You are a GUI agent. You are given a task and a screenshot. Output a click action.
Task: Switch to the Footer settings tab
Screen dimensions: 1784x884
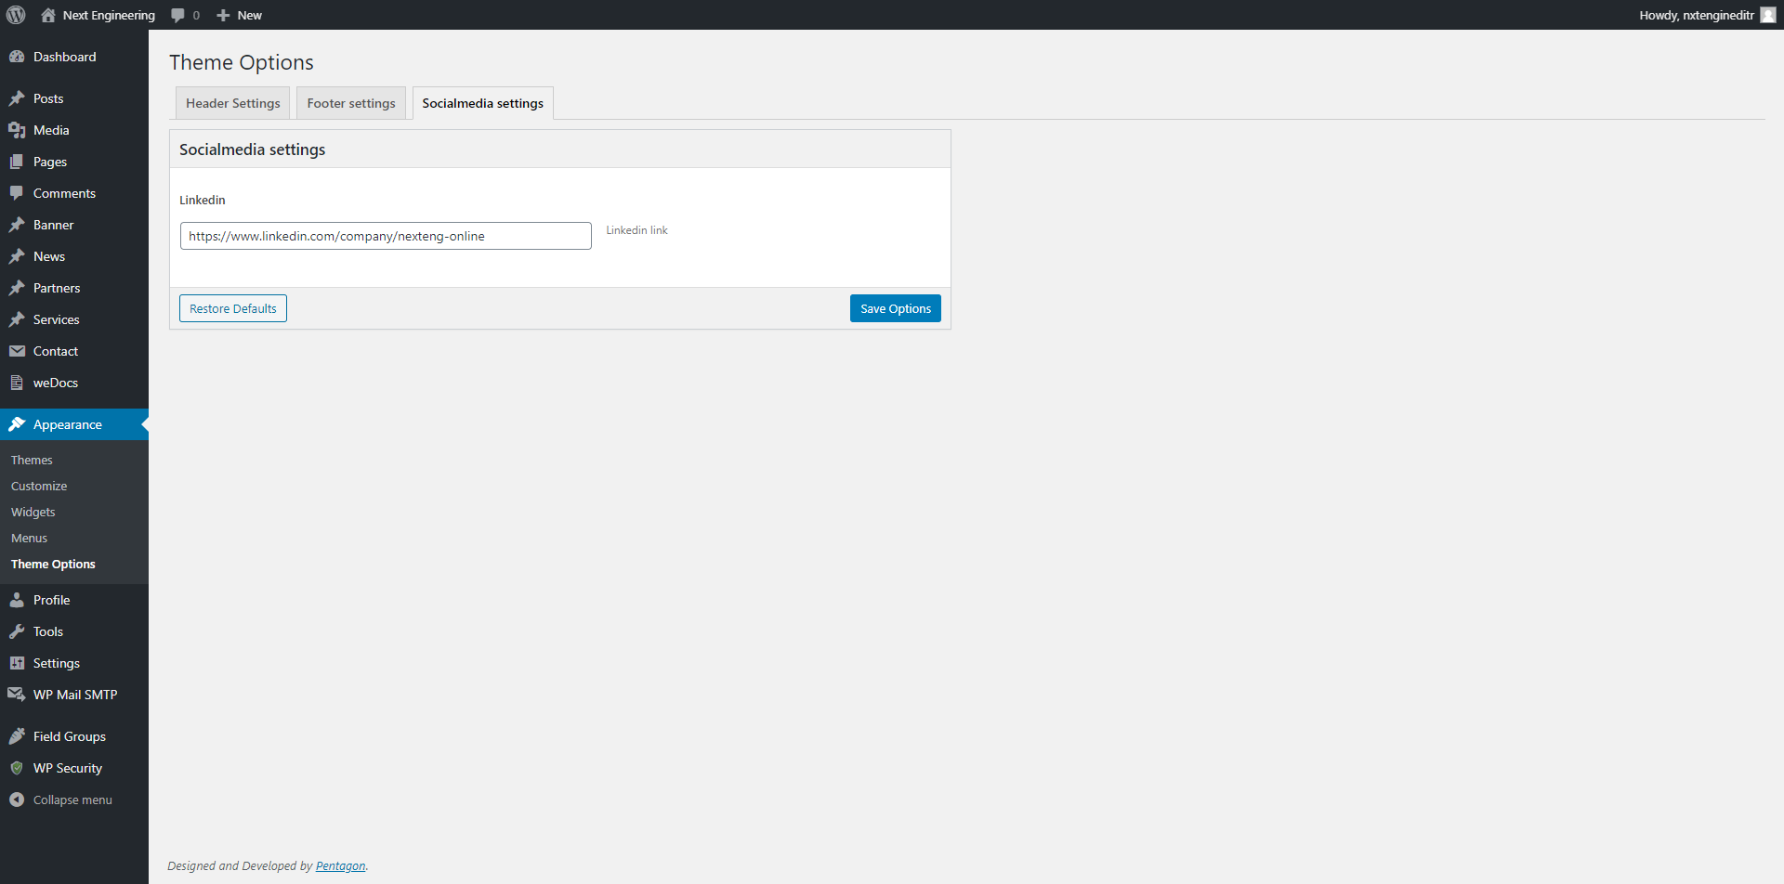tap(351, 103)
